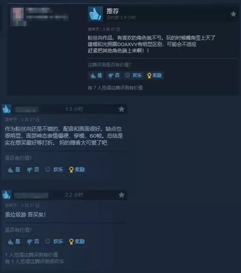The height and width of the screenshot is (273, 241).
Task: Open the blurred reviewer avatar in top review
Action: point(18,17)
